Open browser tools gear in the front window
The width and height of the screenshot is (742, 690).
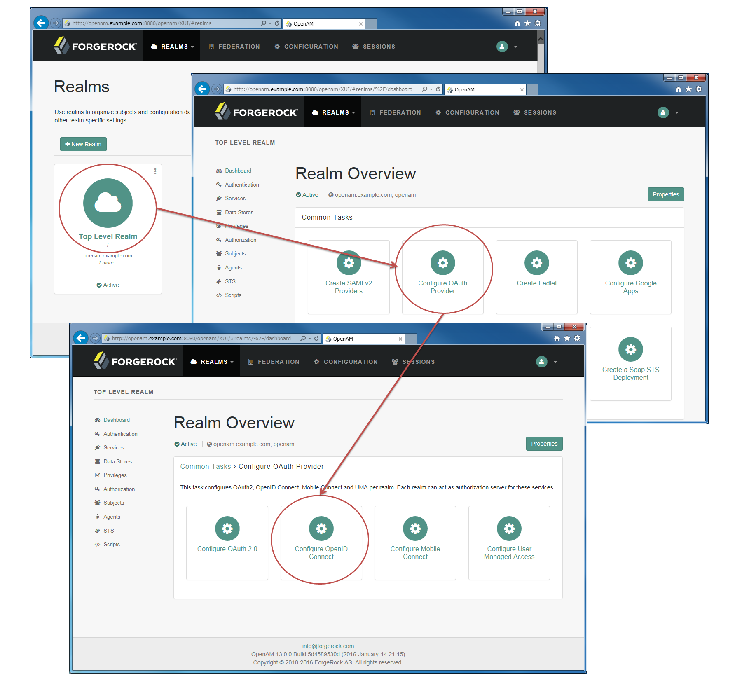[577, 338]
